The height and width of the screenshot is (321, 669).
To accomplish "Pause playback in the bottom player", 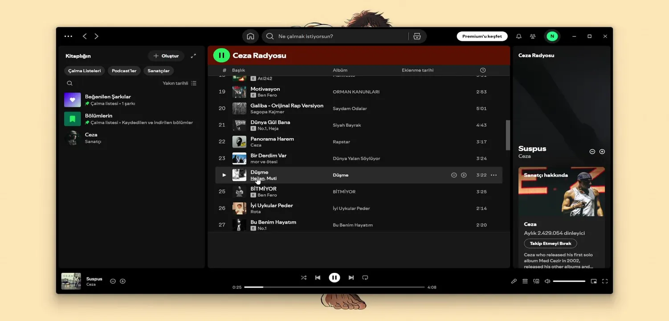I will tap(334, 277).
